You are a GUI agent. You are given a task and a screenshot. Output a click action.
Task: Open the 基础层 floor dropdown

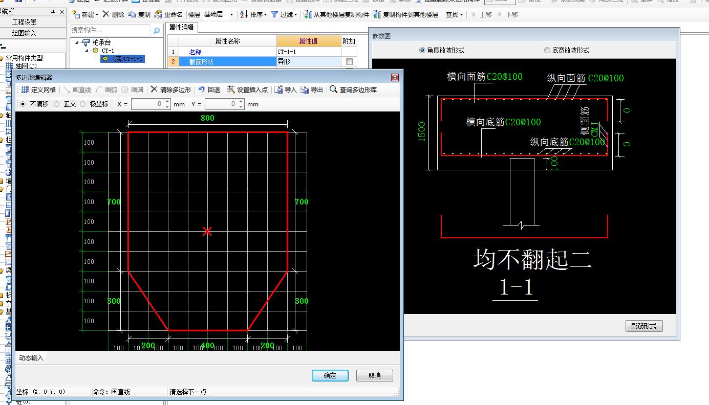tap(231, 15)
